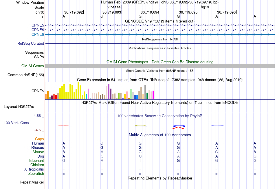Click the light-blue third CPNE5 transcript label
The height and width of the screenshot is (189, 275).
click(x=38, y=34)
